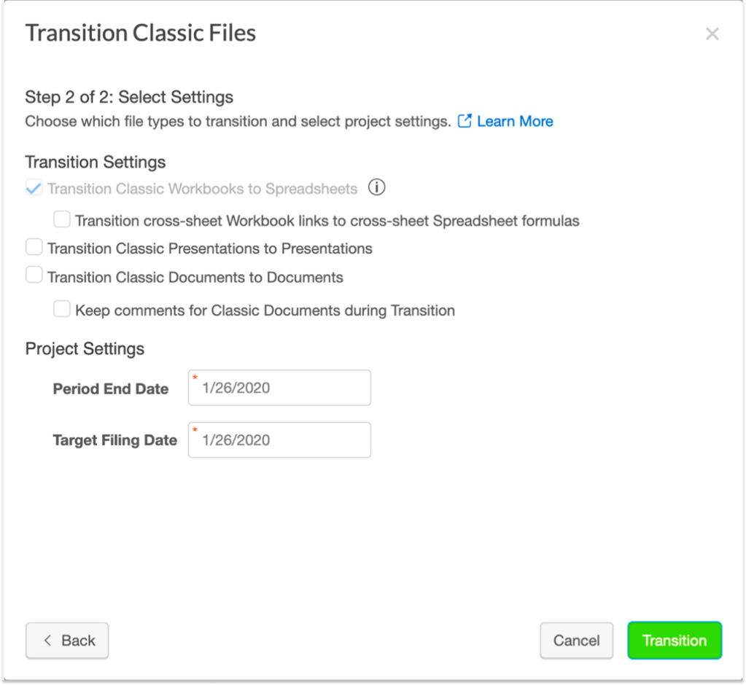This screenshot has width=746, height=685.
Task: Click the bold "Target Filing Date" label
Action: [x=115, y=440]
